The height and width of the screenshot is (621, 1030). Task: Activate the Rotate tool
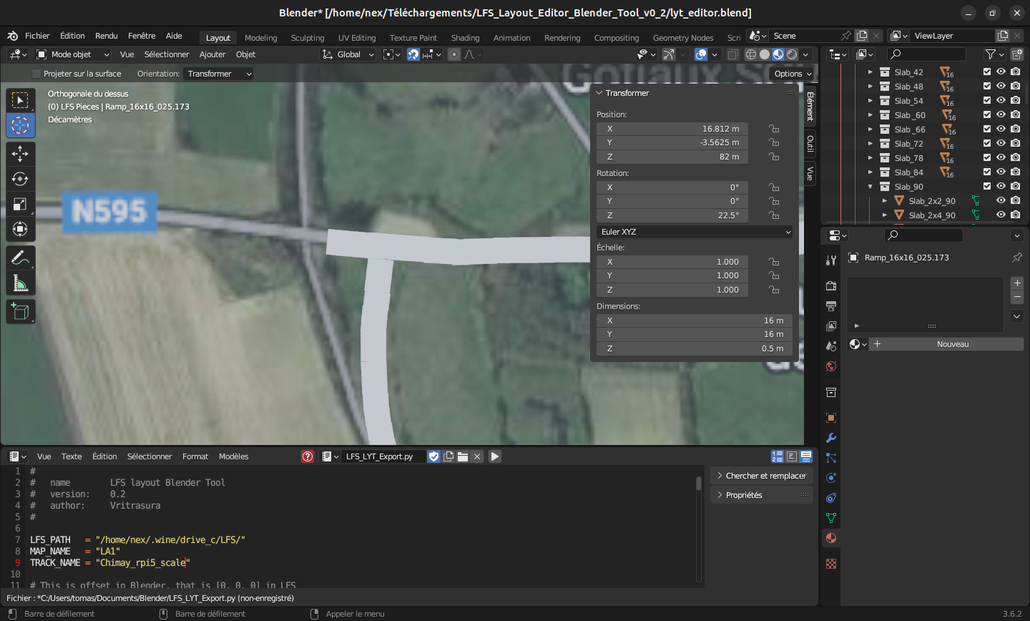(x=20, y=179)
